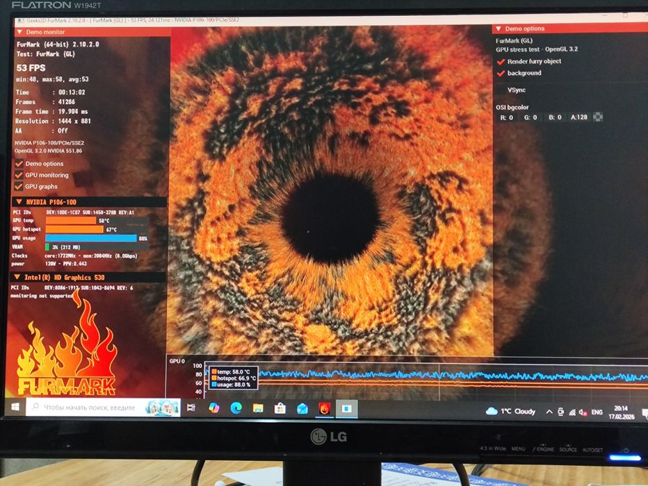The height and width of the screenshot is (486, 648).
Task: Collapse the Demo monitor panel
Action: [19, 32]
